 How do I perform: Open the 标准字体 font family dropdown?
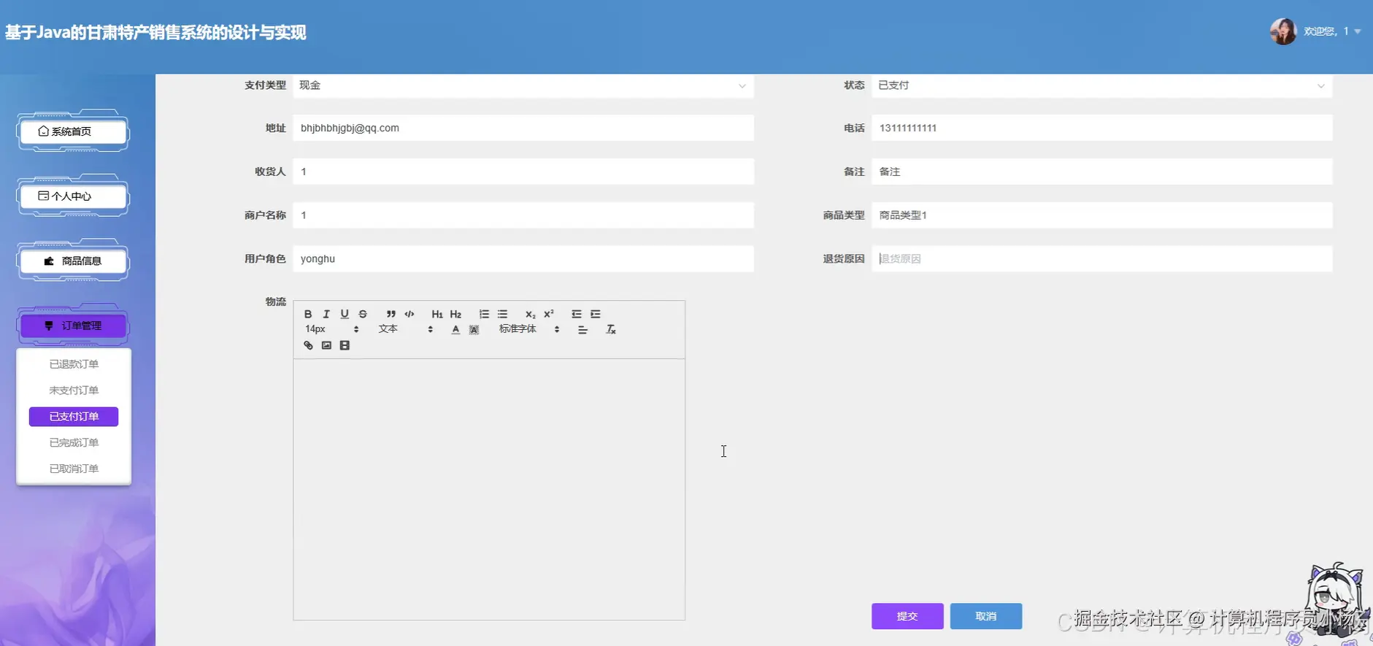pyautogui.click(x=529, y=329)
